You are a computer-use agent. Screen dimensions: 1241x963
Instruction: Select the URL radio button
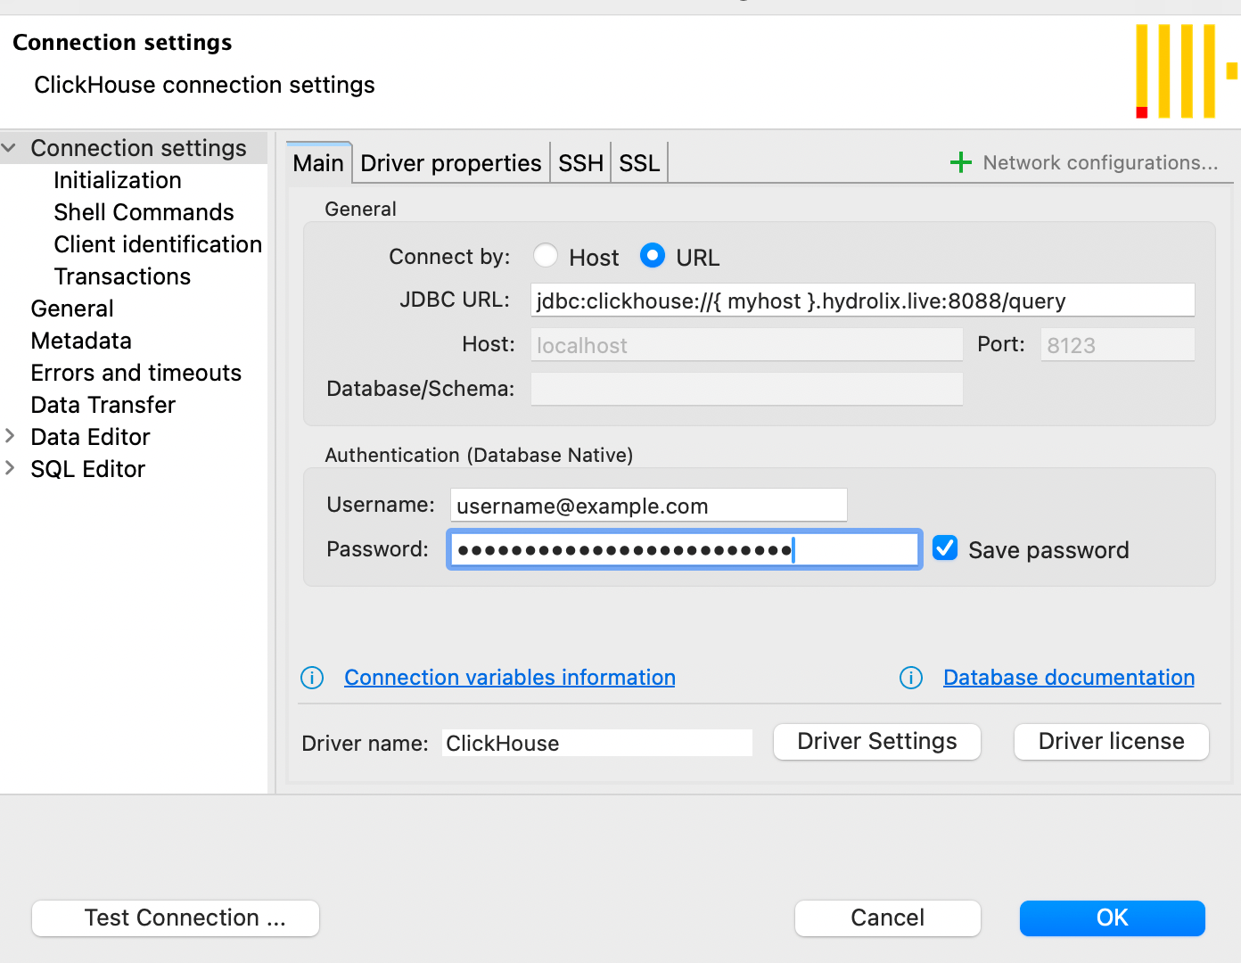pos(653,256)
